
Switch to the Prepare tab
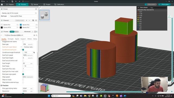[10, 4]
